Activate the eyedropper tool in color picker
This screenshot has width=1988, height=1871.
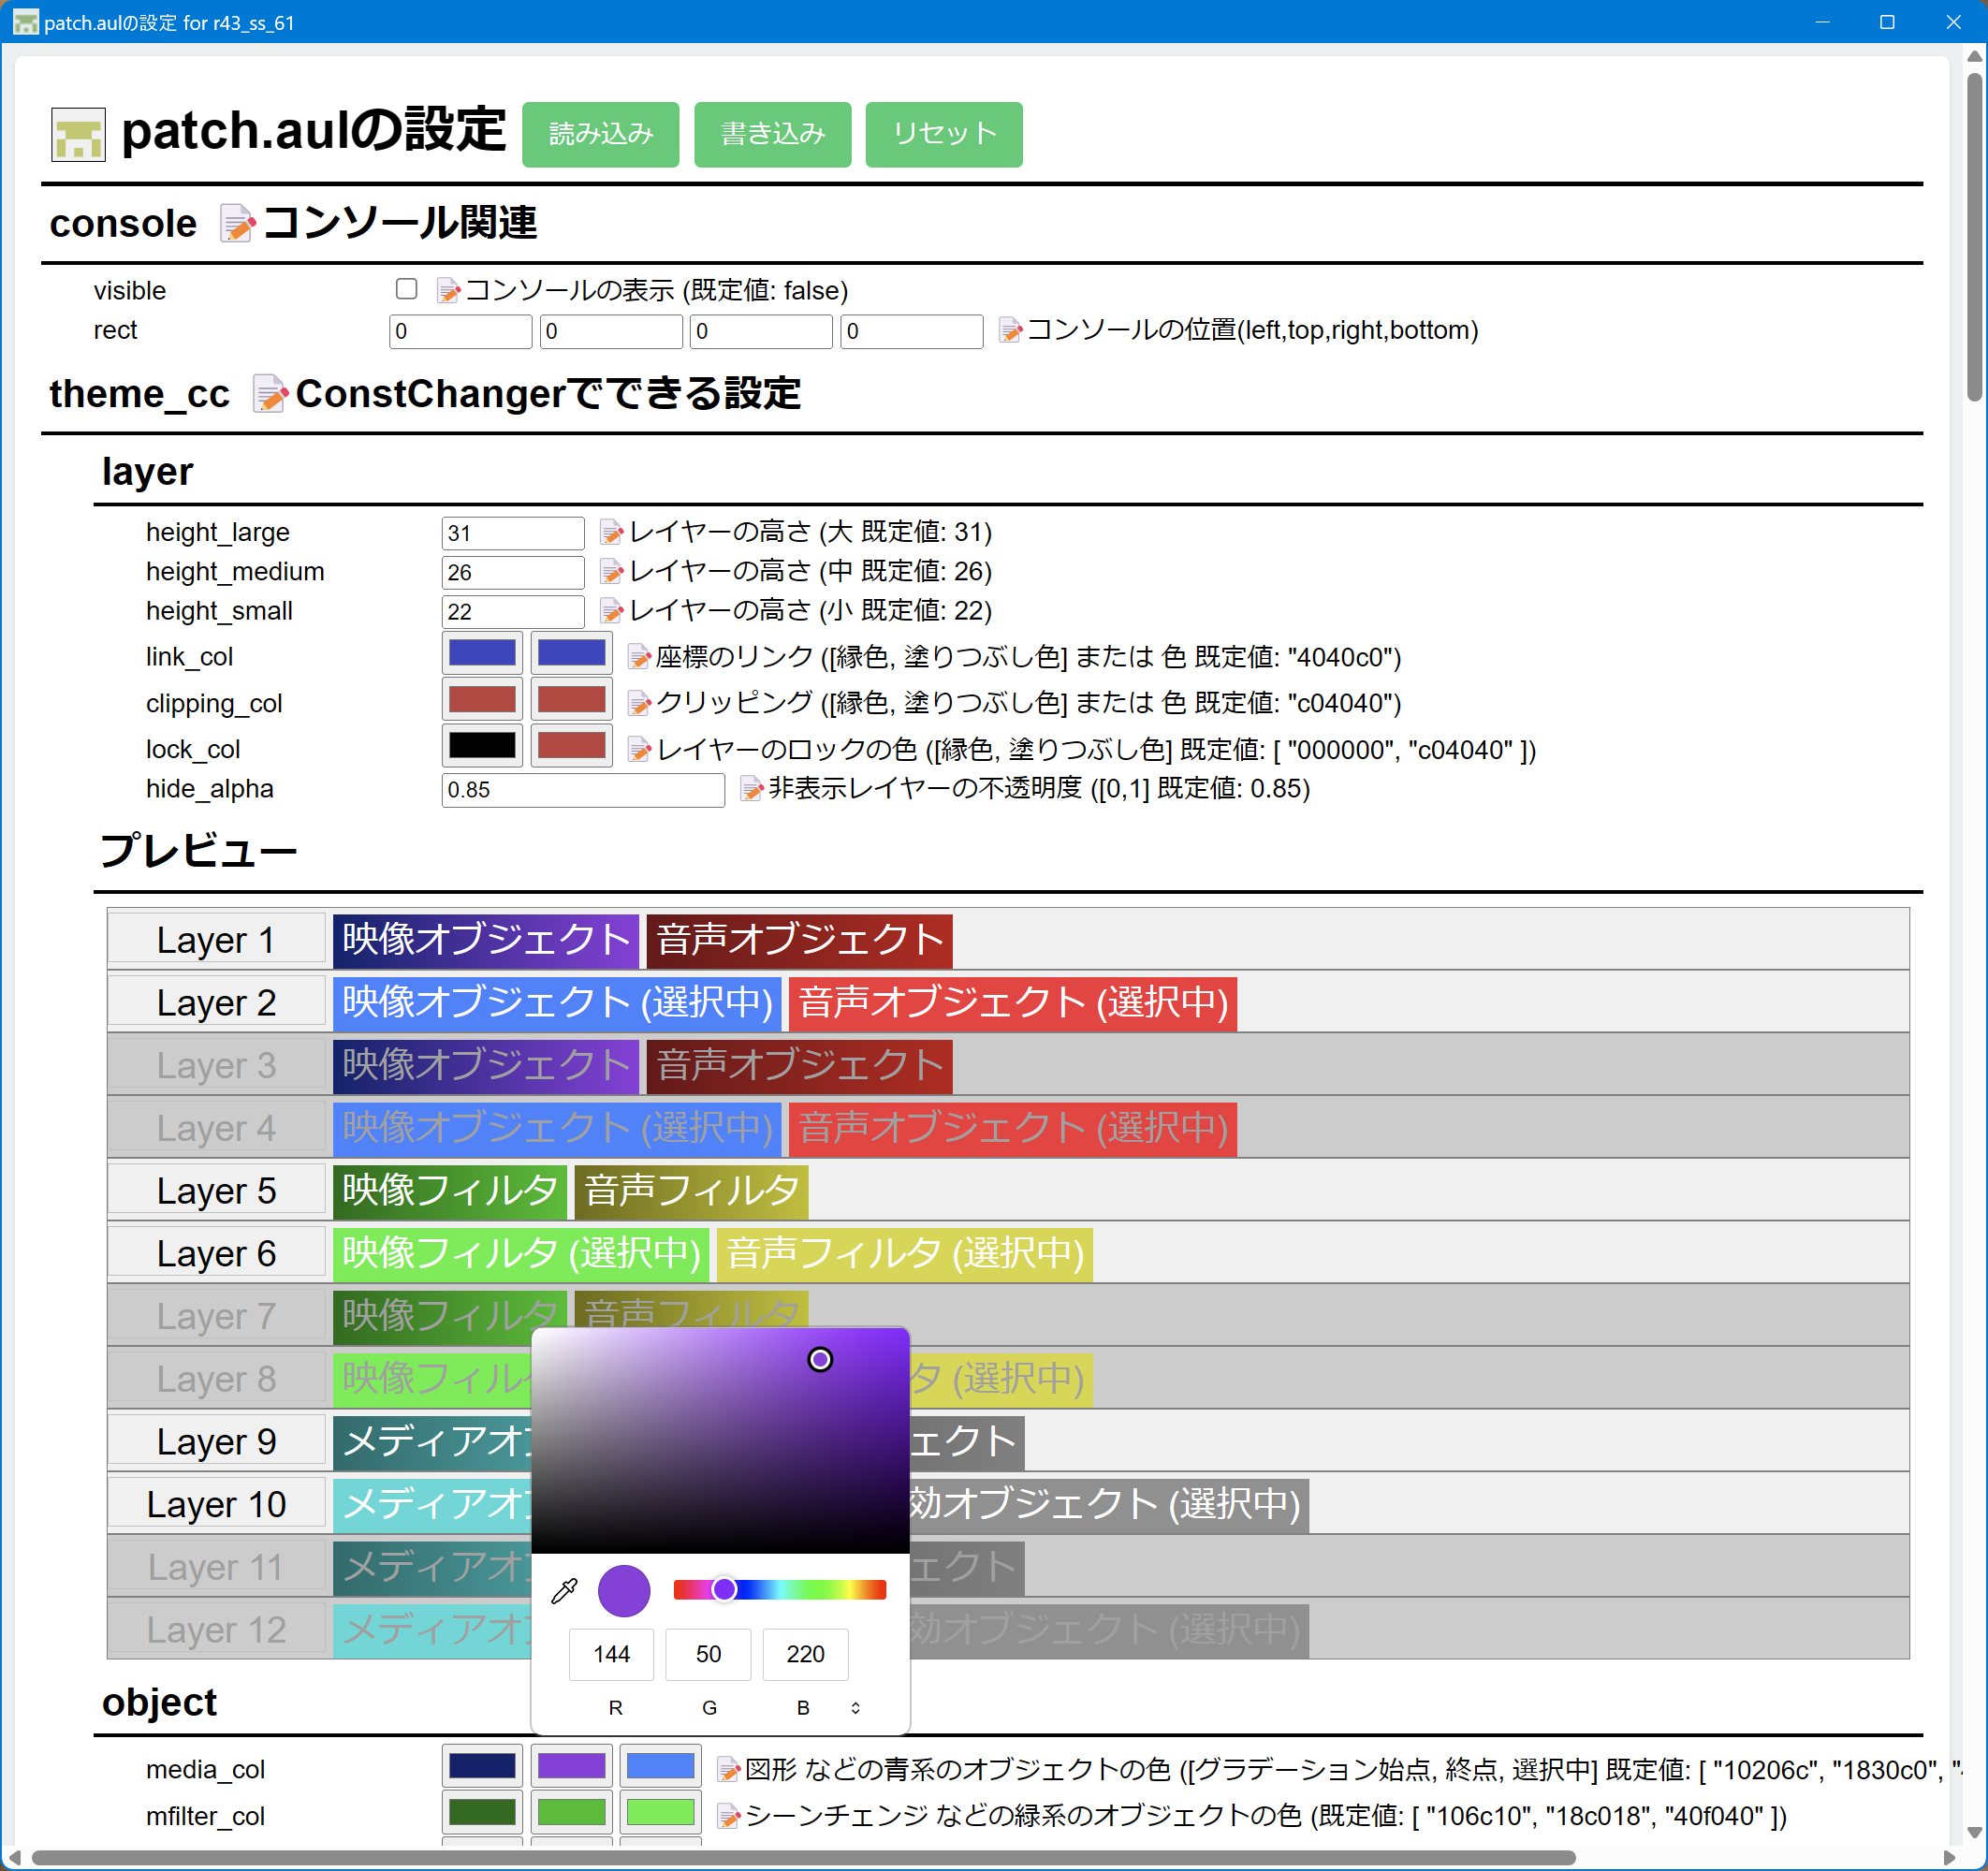(x=564, y=1590)
